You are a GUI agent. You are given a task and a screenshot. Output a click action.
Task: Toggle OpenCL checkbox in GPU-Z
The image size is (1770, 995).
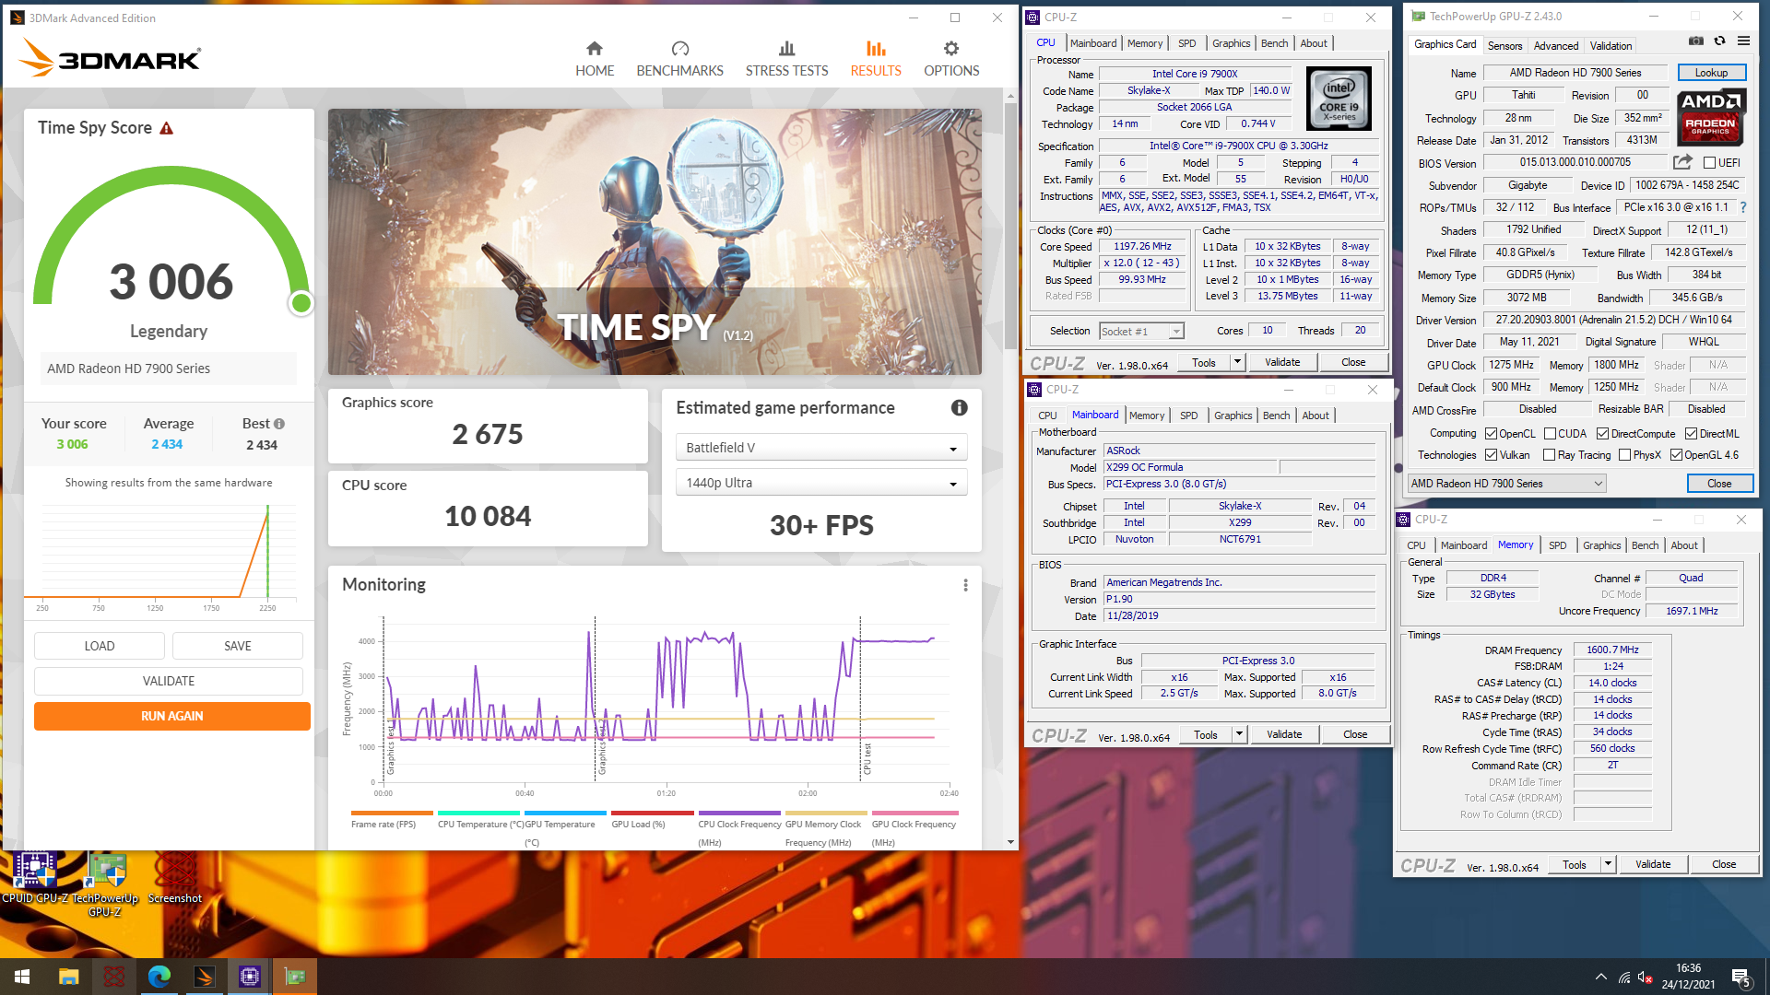(1491, 434)
